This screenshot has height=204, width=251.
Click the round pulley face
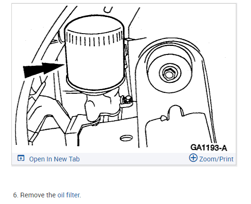[170, 73]
